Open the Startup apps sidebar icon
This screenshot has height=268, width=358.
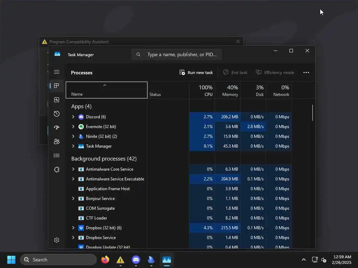click(57, 128)
